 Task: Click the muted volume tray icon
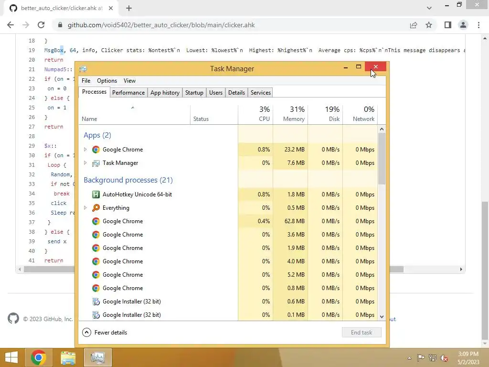click(x=444, y=358)
